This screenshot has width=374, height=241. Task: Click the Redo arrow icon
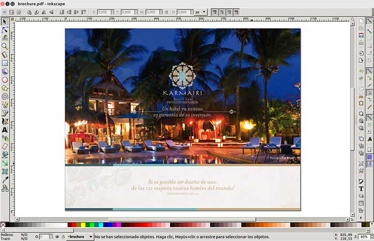tap(361, 78)
